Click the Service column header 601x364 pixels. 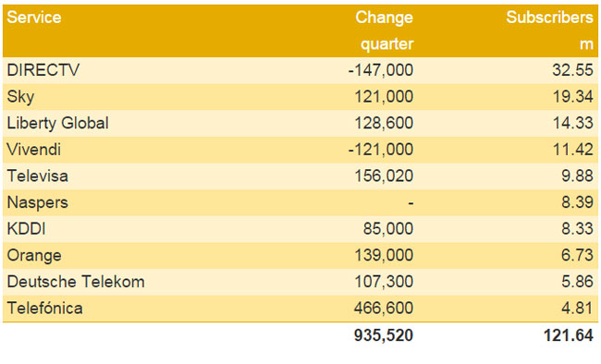click(x=34, y=18)
